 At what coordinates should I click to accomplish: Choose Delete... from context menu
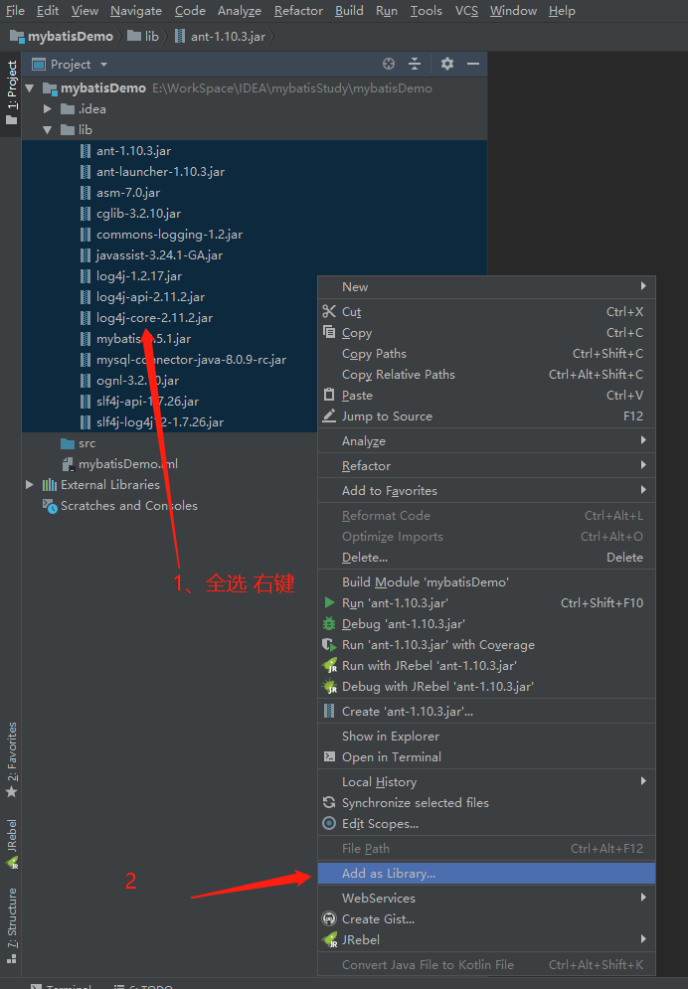486,557
